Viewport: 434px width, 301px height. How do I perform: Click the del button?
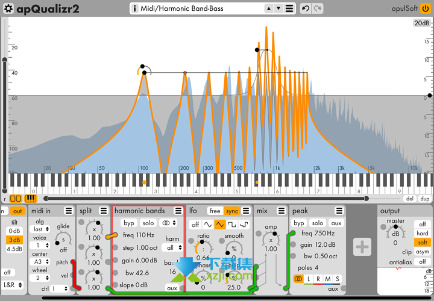(x=410, y=199)
